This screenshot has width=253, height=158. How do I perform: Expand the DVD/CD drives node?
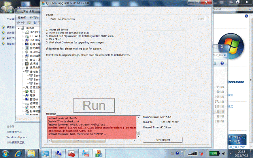pos(23,32)
